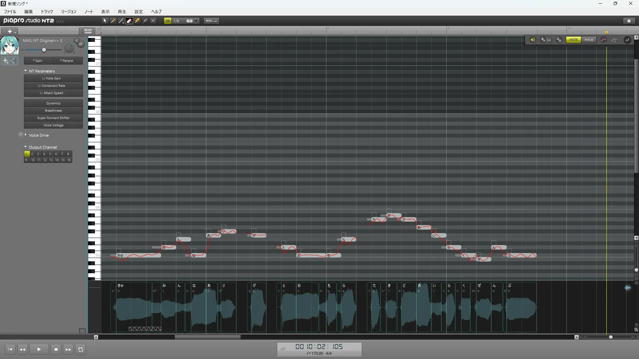639x359 pixels.
Task: Click the track volume slider handle
Action: (44, 50)
